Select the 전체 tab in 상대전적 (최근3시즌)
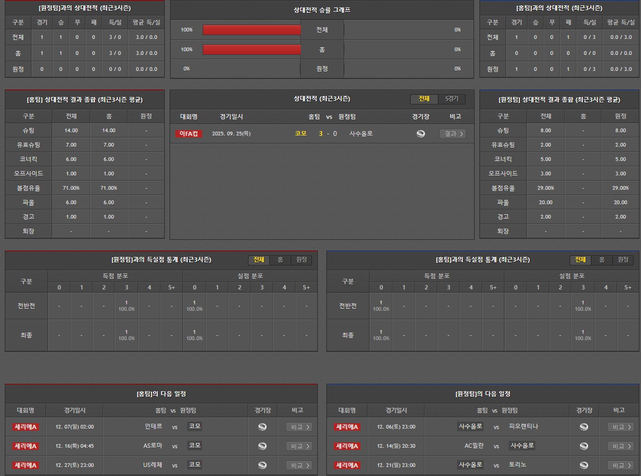The image size is (641, 476). coord(424,99)
